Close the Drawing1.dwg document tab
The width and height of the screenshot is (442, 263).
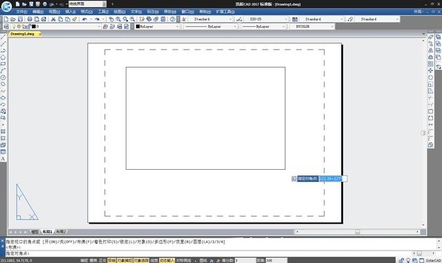click(40, 34)
